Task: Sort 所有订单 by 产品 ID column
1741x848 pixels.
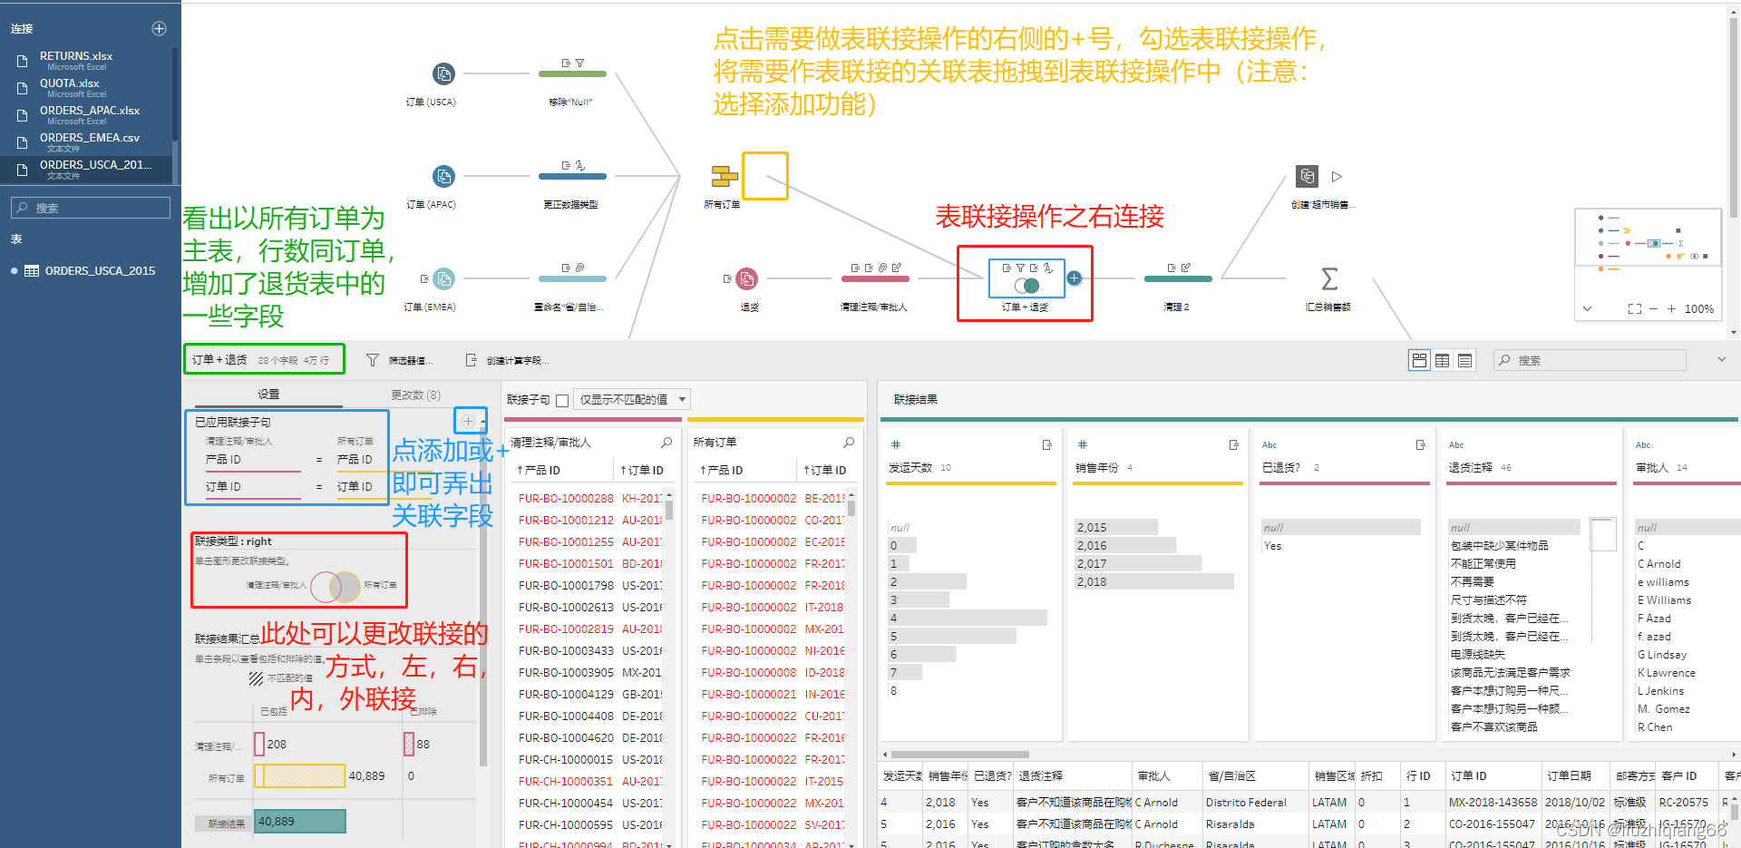Action: pos(721,470)
